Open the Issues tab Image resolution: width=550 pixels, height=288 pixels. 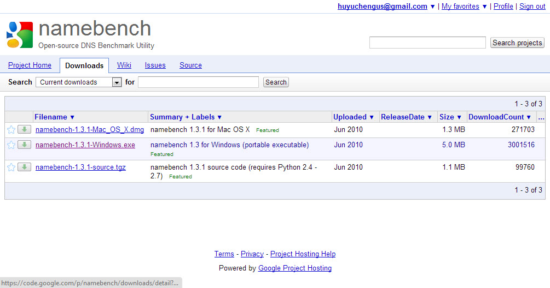coord(155,65)
